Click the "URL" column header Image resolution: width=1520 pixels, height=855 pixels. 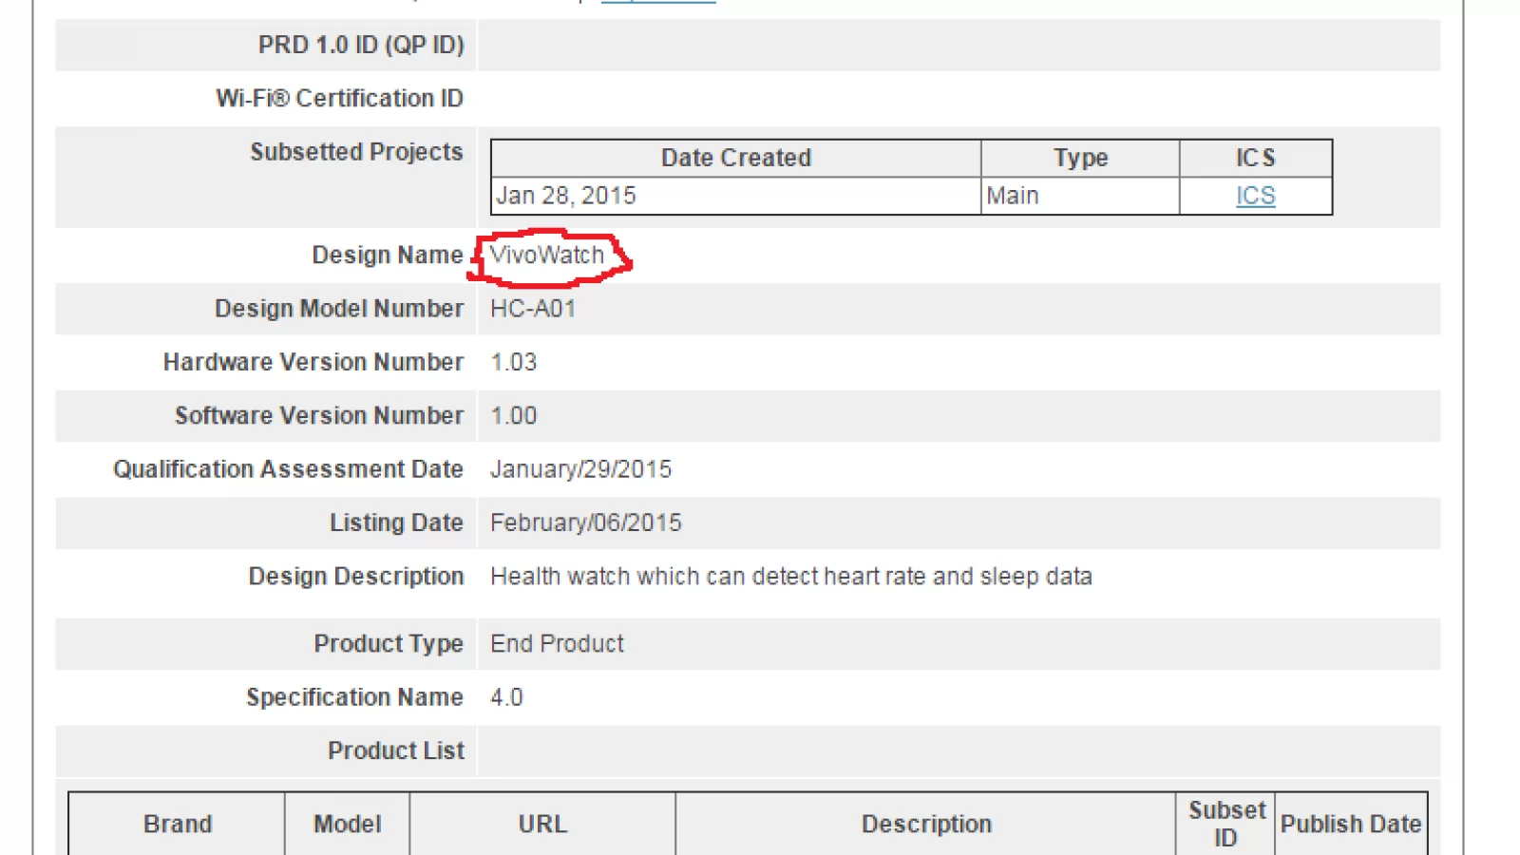(542, 824)
